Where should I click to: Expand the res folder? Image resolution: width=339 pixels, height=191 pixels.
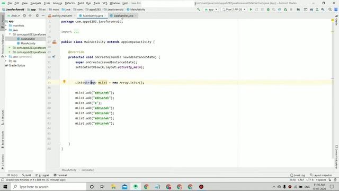pos(6,61)
